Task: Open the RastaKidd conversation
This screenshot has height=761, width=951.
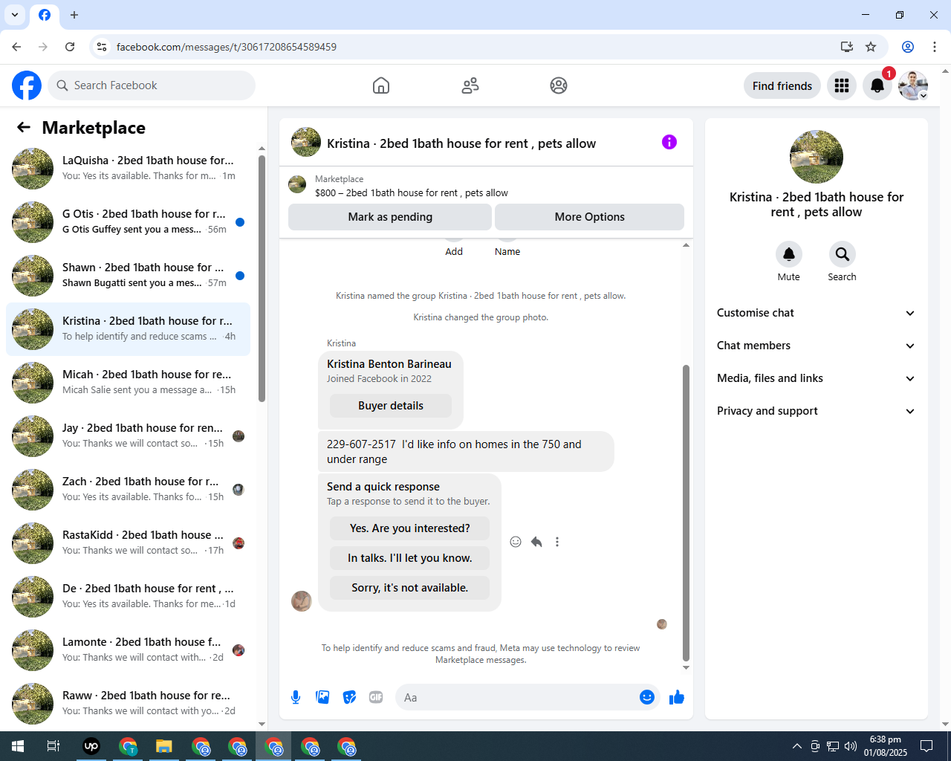Action: [128, 543]
